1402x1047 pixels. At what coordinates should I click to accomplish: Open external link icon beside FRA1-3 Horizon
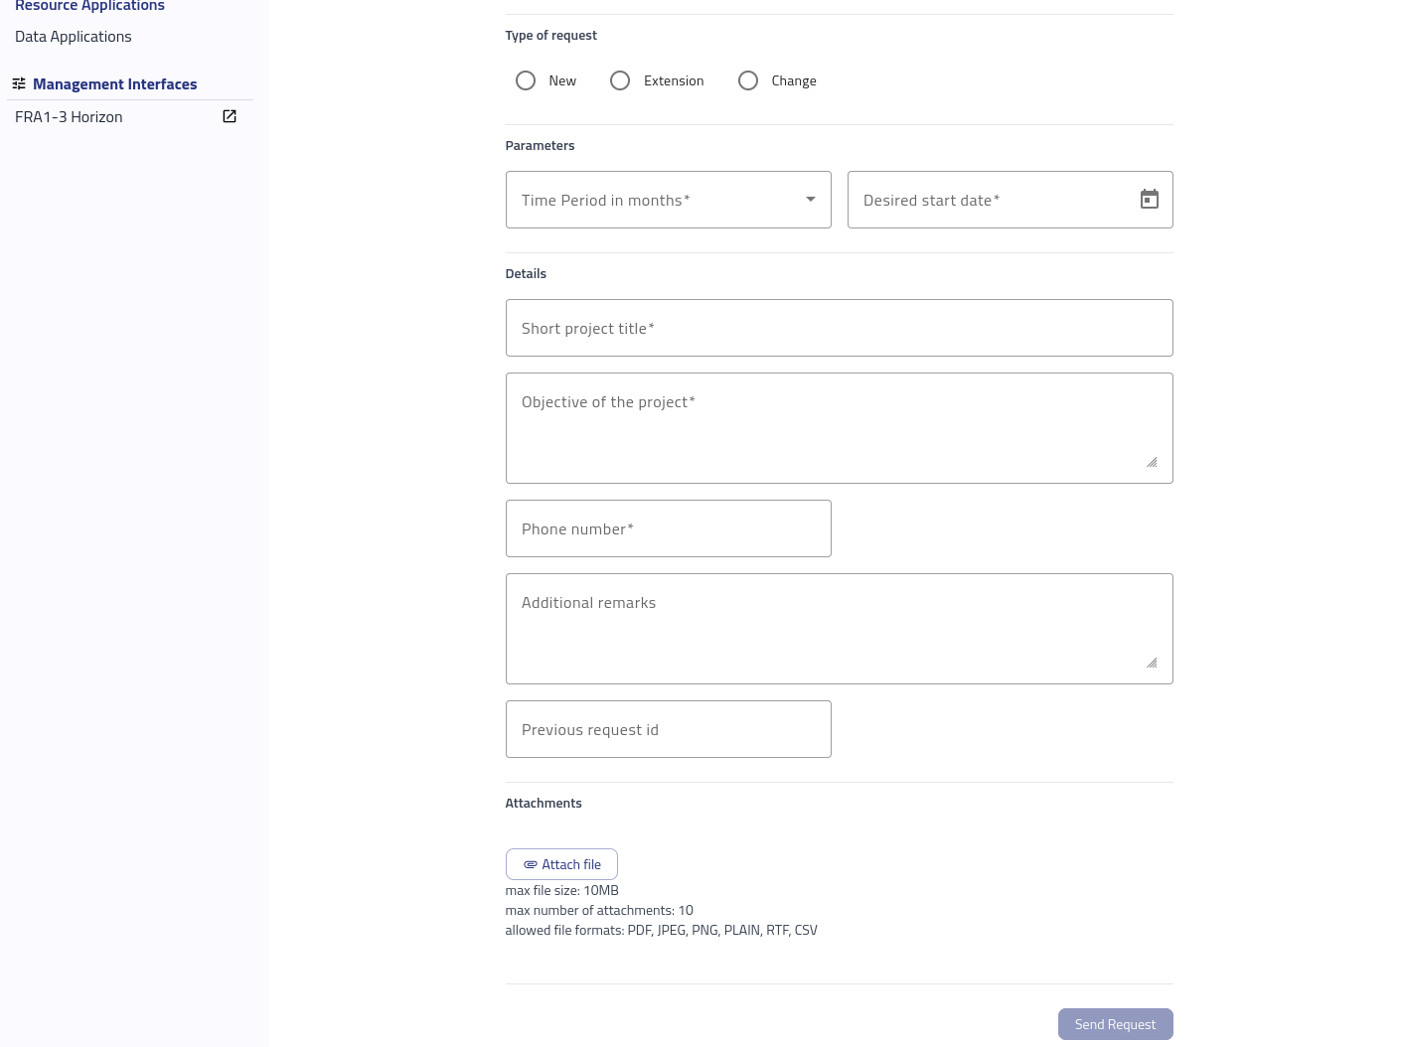[230, 116]
